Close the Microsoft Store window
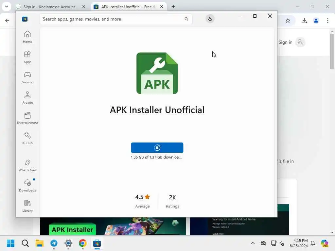The image size is (335, 251). tap(270, 16)
